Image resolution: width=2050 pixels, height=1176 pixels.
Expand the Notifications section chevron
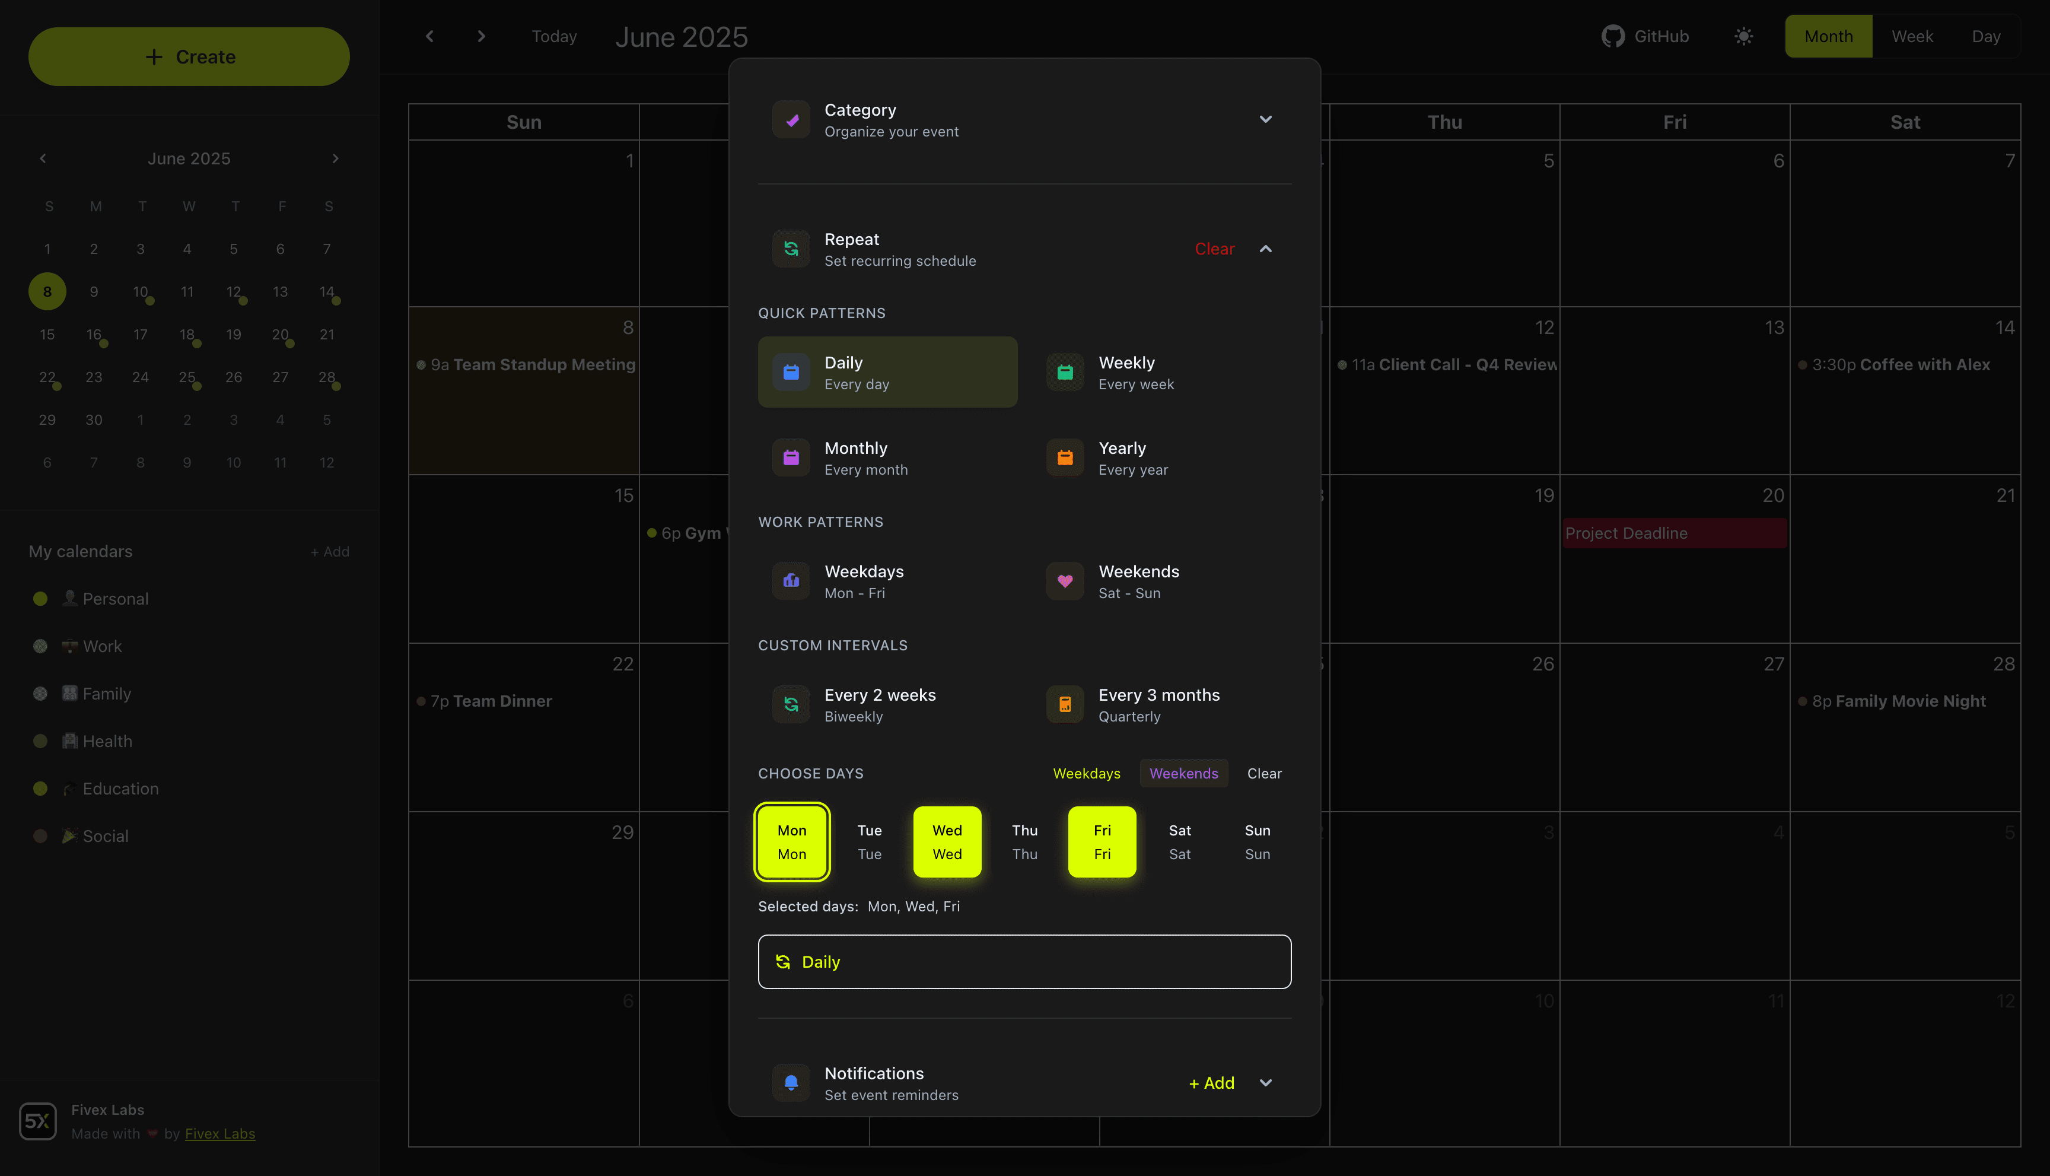[1265, 1082]
